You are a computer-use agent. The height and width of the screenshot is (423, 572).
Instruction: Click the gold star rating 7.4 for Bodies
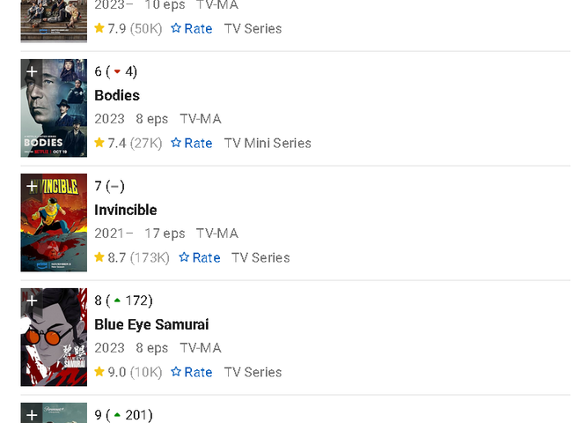99,143
